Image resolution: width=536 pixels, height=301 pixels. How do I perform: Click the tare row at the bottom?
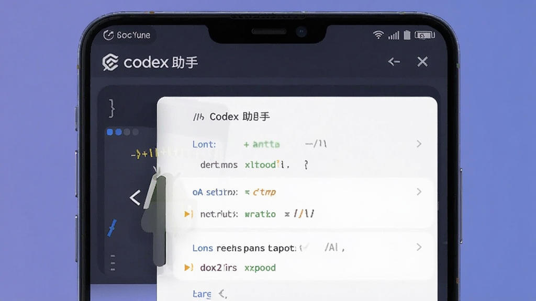tap(209, 294)
